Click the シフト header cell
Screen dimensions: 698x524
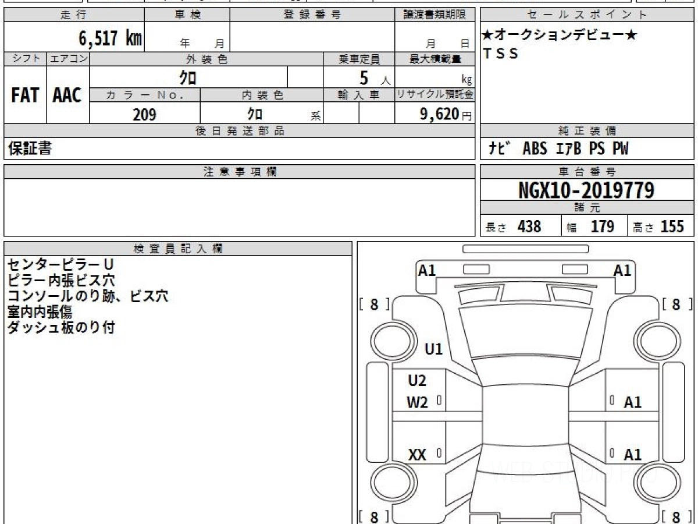click(x=25, y=59)
